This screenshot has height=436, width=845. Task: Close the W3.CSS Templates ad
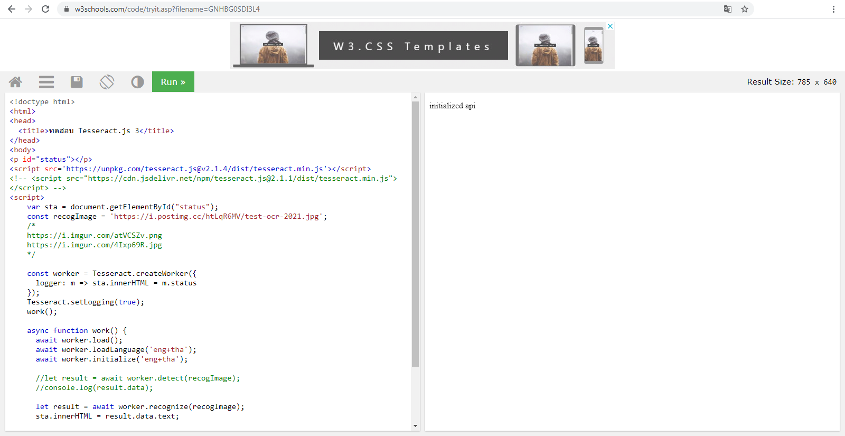click(x=610, y=26)
